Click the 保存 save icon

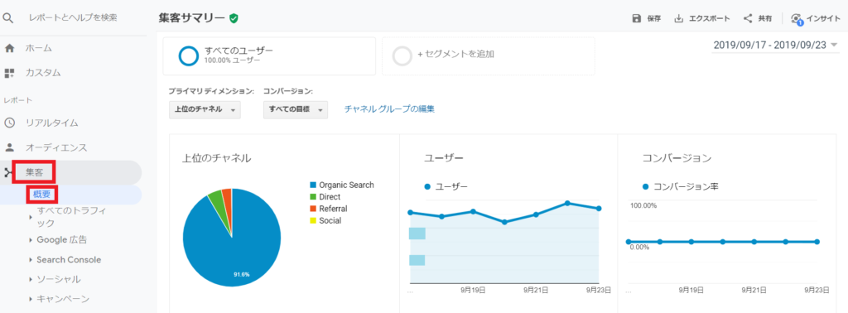[x=637, y=18]
